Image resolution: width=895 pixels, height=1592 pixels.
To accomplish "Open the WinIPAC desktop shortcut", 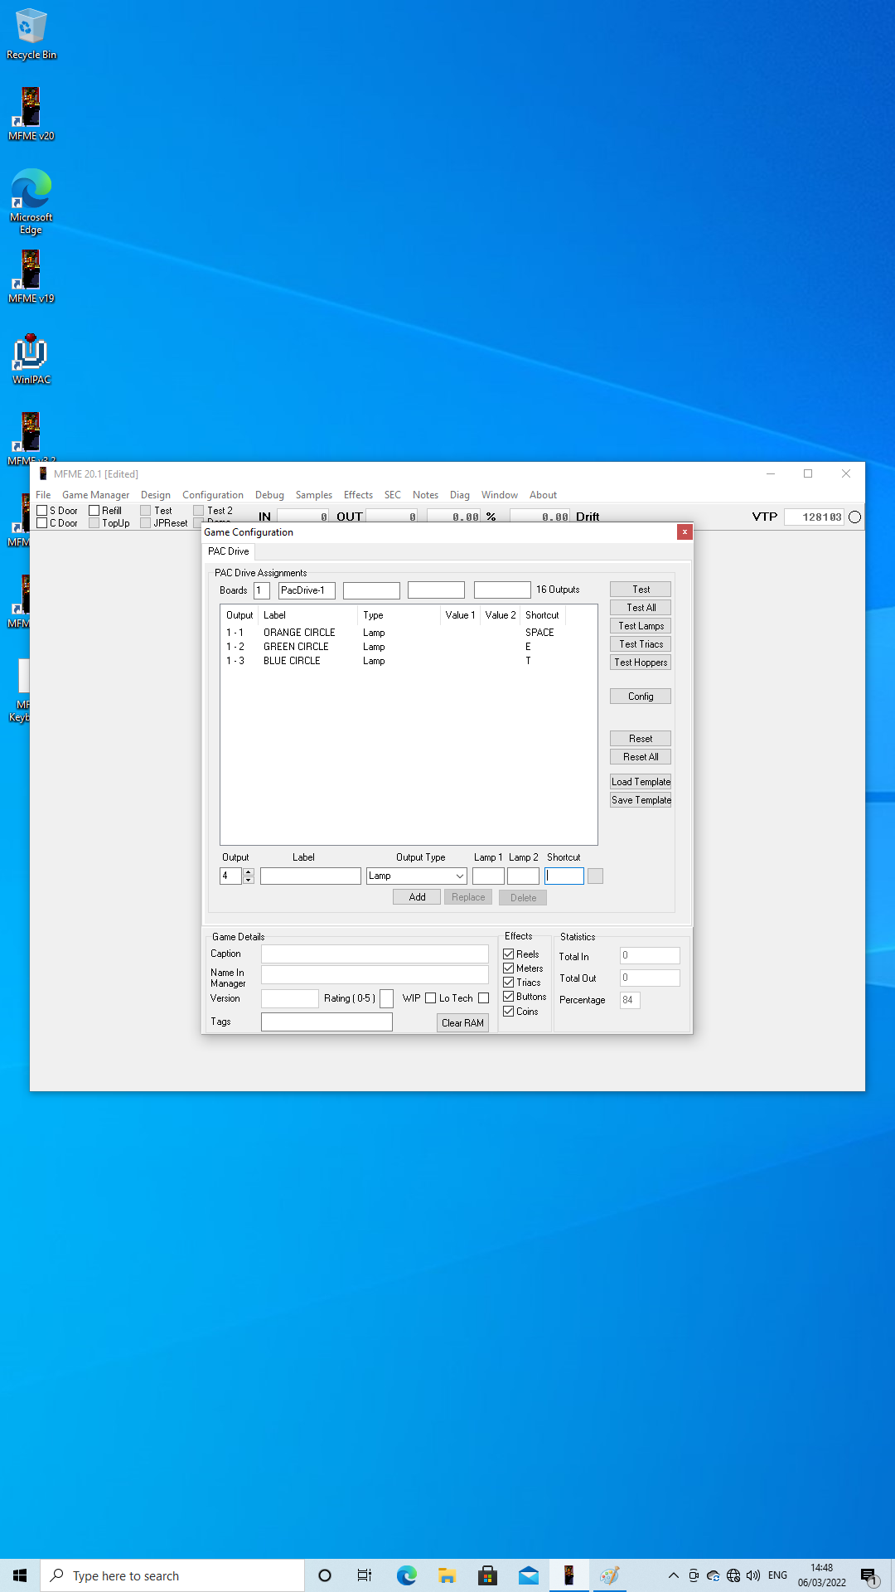I will click(x=31, y=358).
